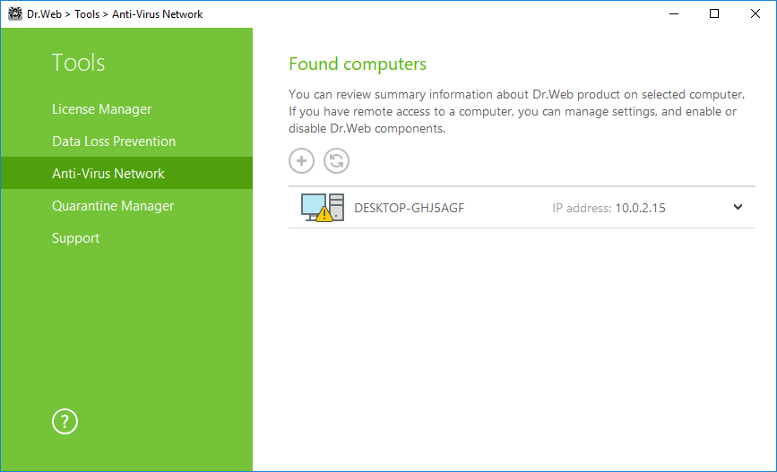Open Quarantine Manager section
This screenshot has height=472, width=777.
click(x=113, y=205)
